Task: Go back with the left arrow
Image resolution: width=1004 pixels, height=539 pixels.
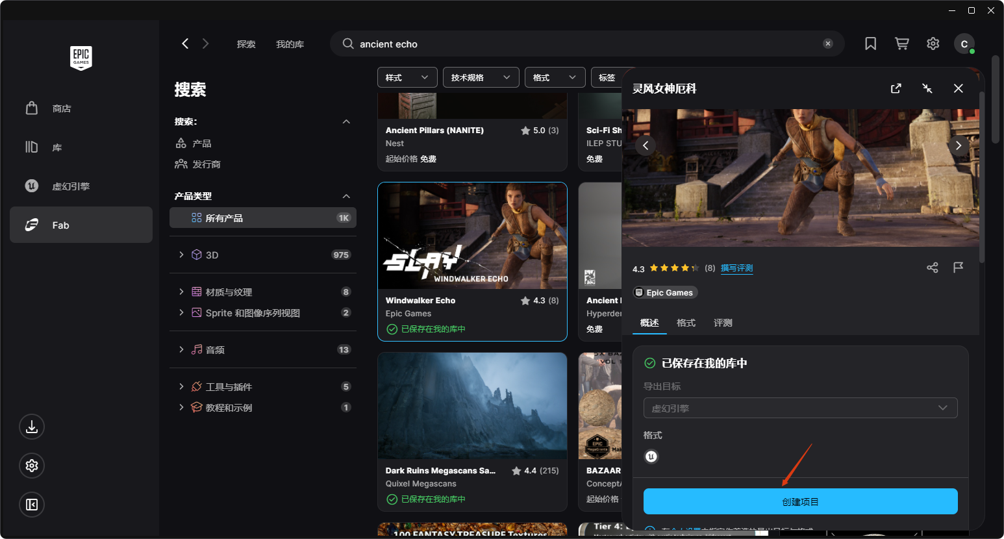Action: tap(185, 44)
